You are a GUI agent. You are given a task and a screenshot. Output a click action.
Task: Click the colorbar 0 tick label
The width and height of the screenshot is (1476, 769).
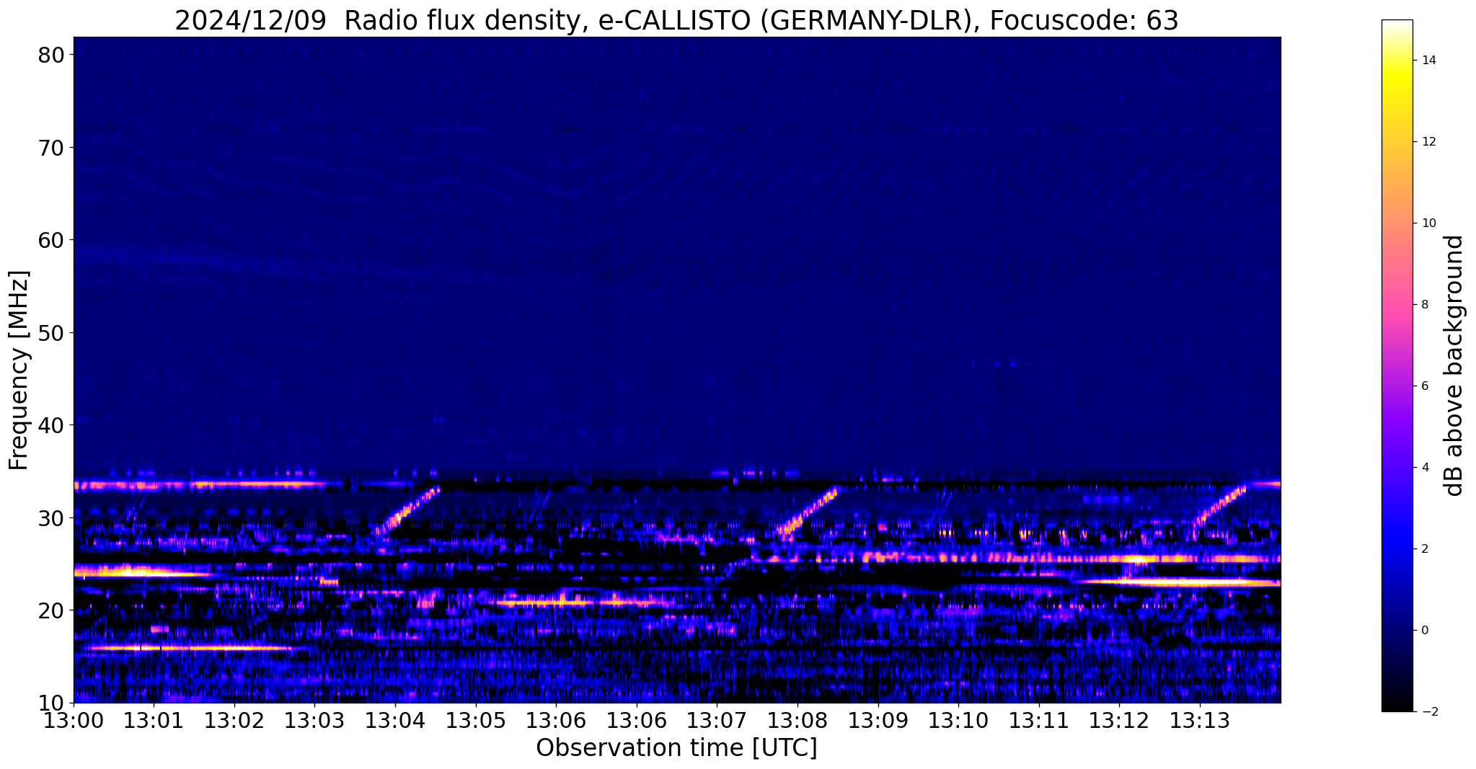1424,631
